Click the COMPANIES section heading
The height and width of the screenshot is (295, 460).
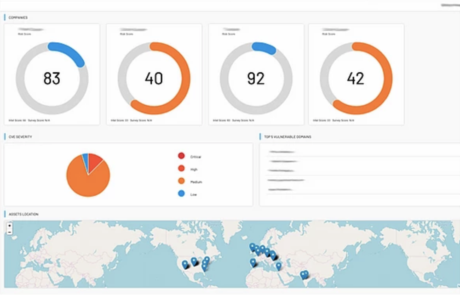click(18, 17)
